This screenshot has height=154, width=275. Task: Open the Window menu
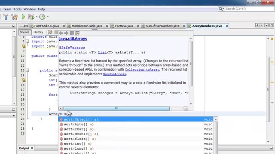point(30,9)
